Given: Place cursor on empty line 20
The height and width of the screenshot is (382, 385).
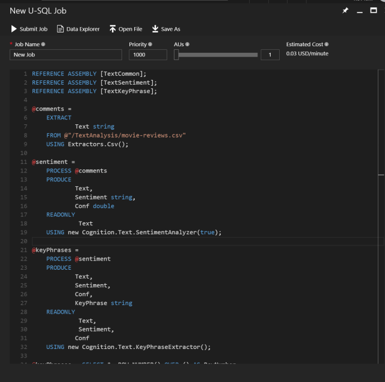Looking at the screenshot, I should 180,241.
